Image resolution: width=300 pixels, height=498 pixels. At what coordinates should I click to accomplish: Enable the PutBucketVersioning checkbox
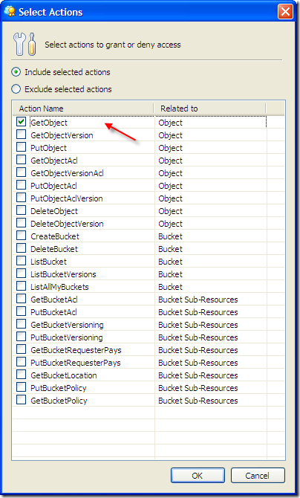(22, 337)
